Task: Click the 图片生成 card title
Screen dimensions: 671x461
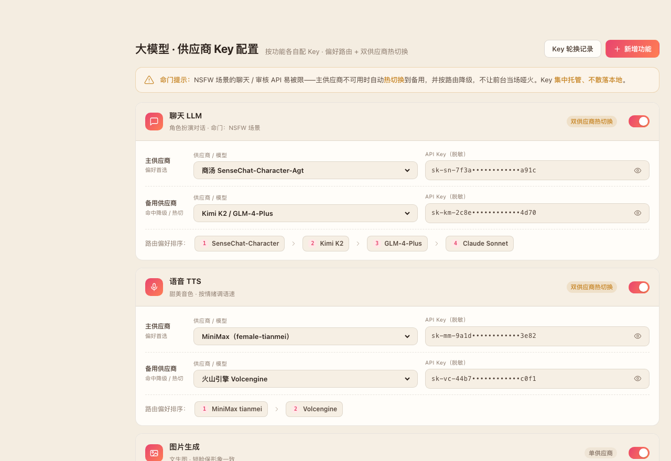Action: coord(185,447)
